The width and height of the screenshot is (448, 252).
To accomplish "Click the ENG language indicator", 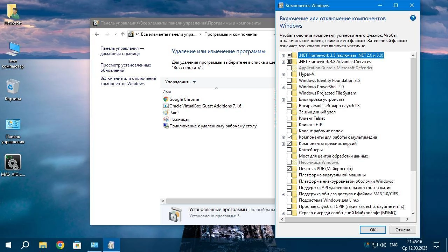I will click(x=393, y=245).
